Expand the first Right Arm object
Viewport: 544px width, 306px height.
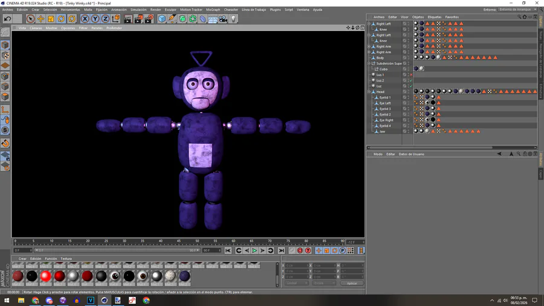click(369, 47)
